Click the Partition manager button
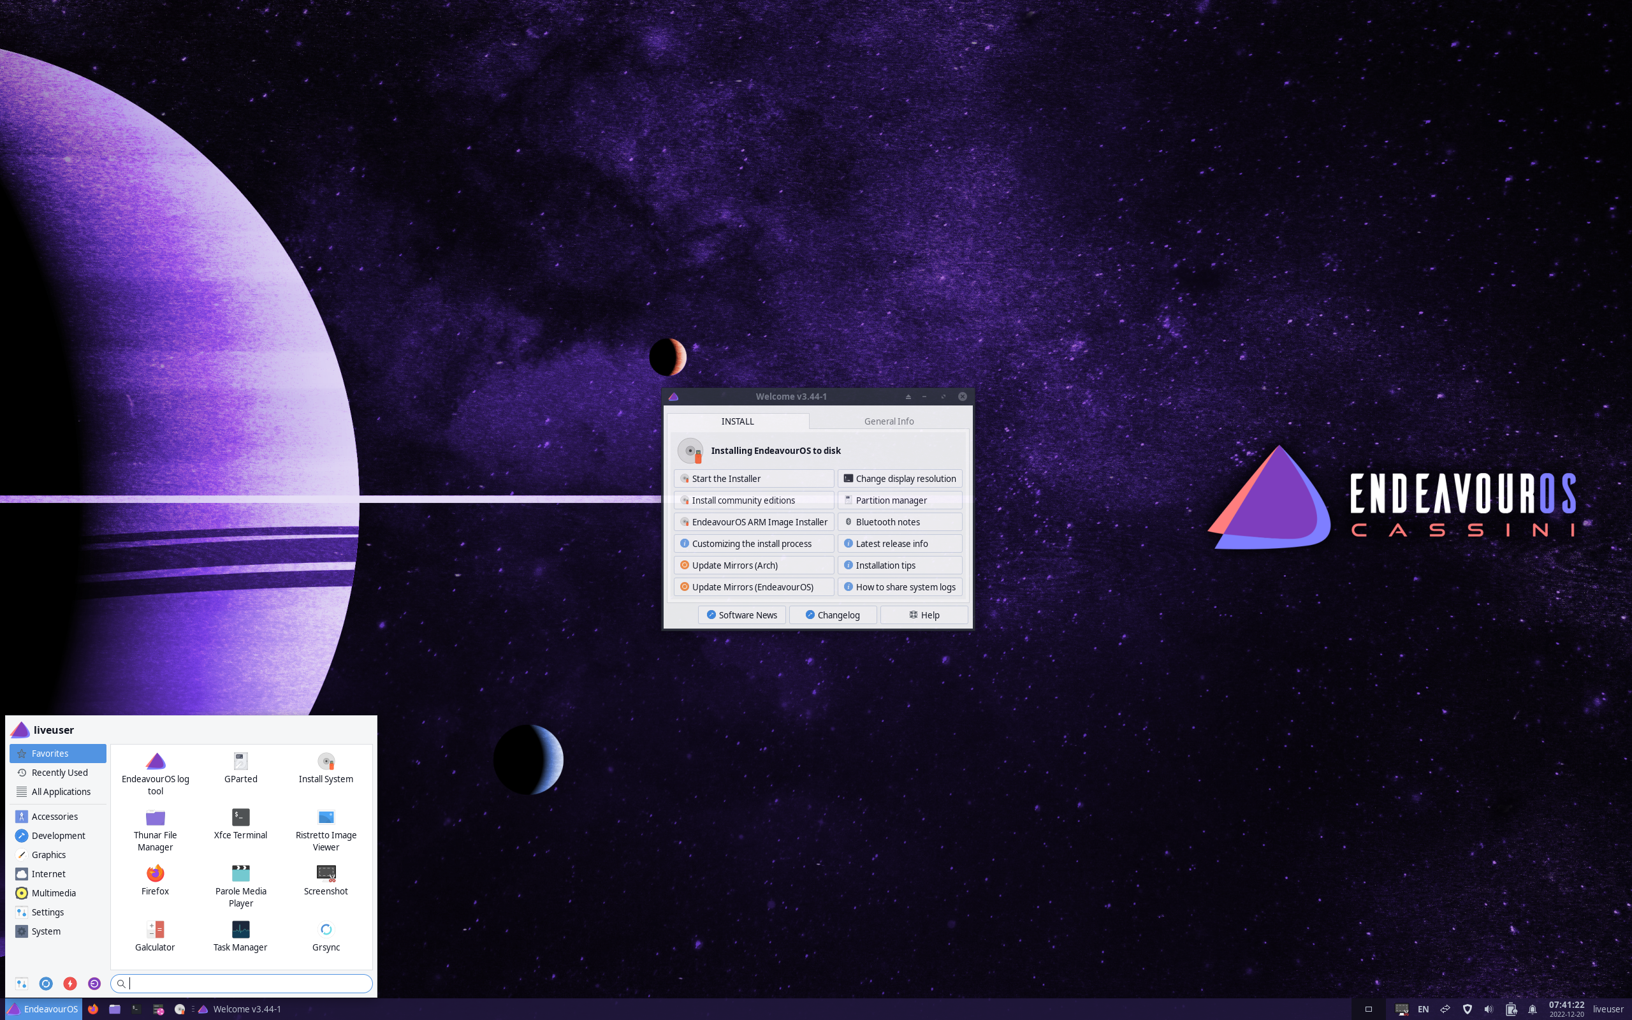Image resolution: width=1632 pixels, height=1020 pixels. 899,500
